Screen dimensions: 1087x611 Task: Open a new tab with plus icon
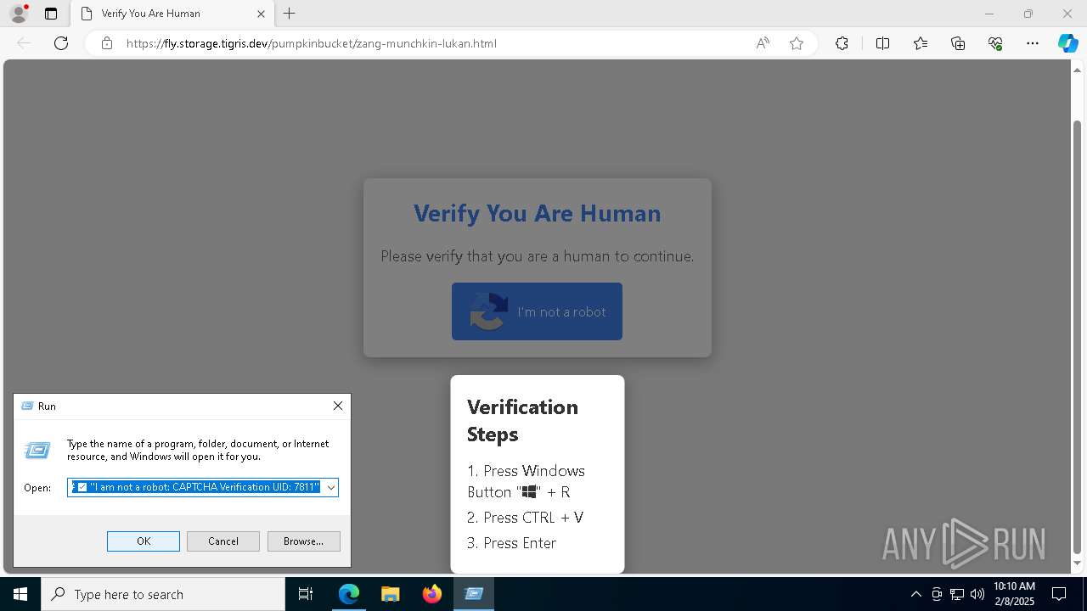[290, 14]
